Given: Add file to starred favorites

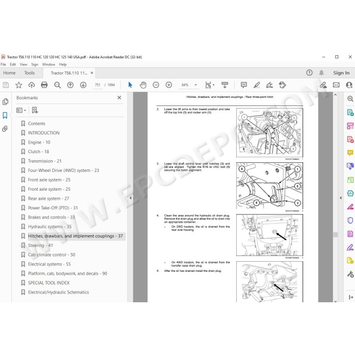Looking at the screenshot, I should coord(19,85).
